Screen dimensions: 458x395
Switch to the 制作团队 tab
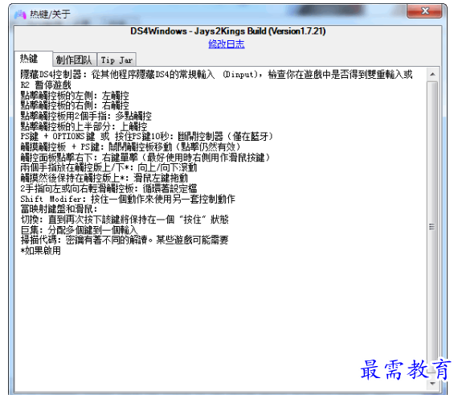[74, 60]
